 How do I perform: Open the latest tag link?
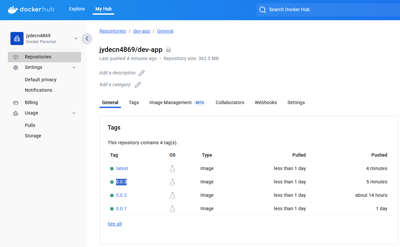[122, 168]
